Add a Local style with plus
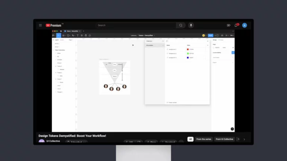 [233, 58]
